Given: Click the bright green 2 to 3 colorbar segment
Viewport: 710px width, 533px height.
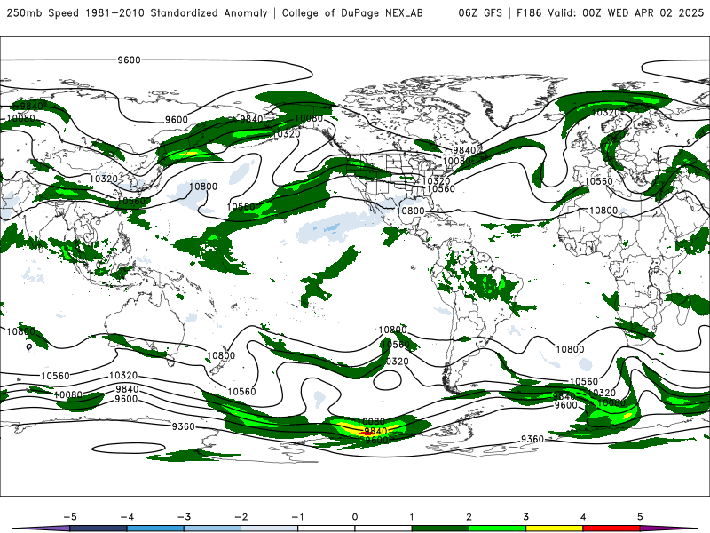Looking at the screenshot, I should 497,529.
